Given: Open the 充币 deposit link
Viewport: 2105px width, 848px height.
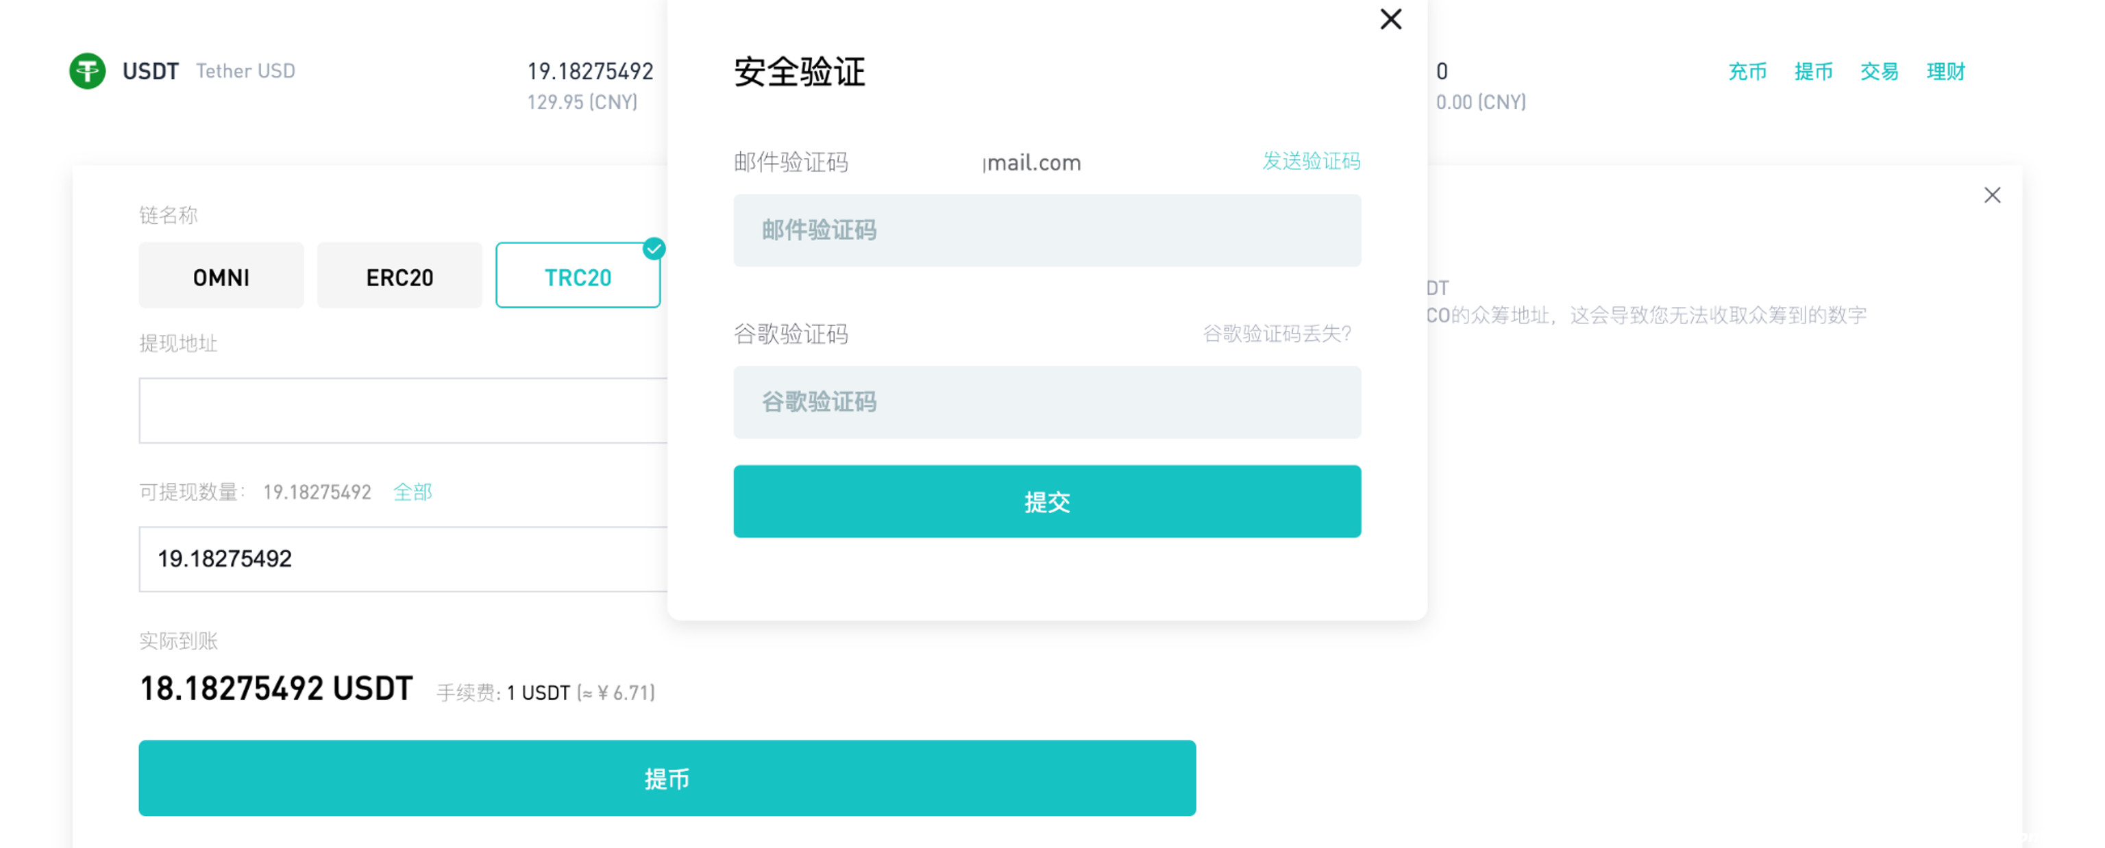Looking at the screenshot, I should [1747, 72].
